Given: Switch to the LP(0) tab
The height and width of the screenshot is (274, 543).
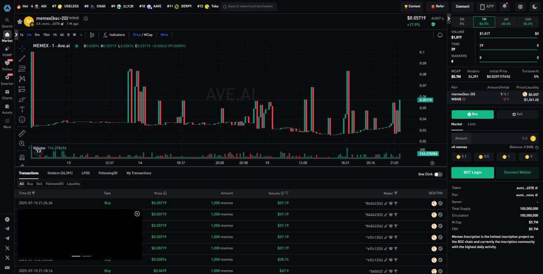Looking at the screenshot, I should pos(86,173).
